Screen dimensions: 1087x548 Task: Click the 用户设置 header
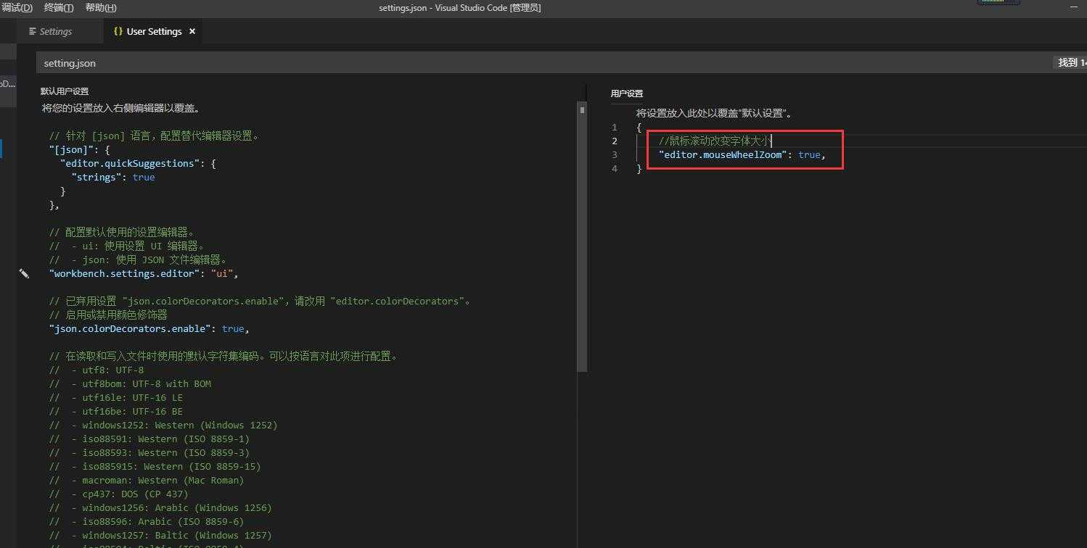click(x=627, y=94)
